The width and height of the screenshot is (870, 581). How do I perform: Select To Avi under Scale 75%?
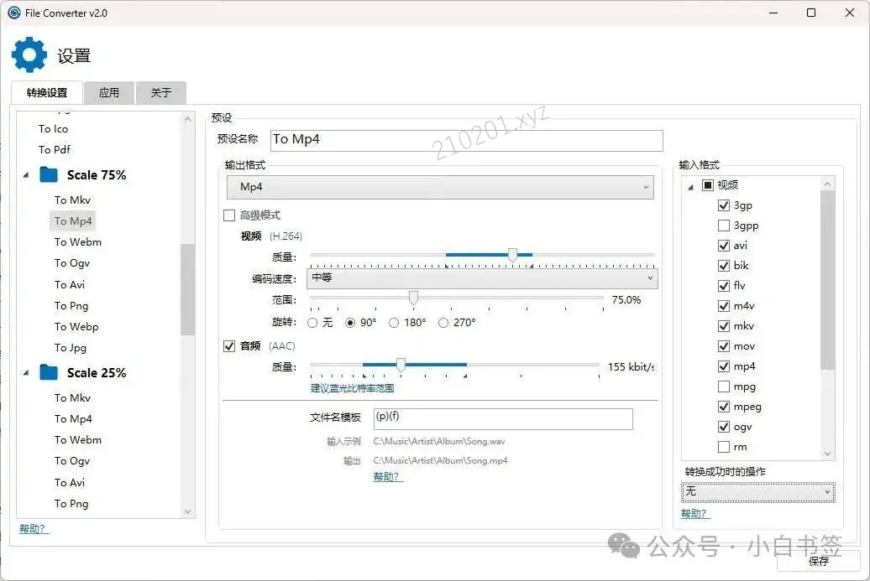pos(70,285)
